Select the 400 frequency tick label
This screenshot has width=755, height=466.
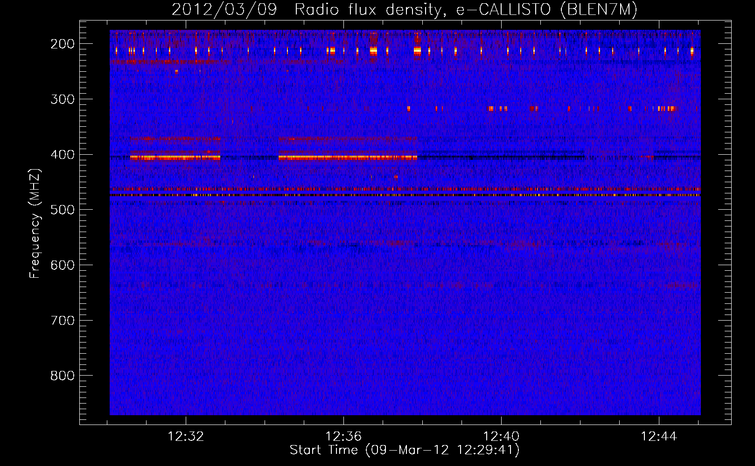point(63,155)
